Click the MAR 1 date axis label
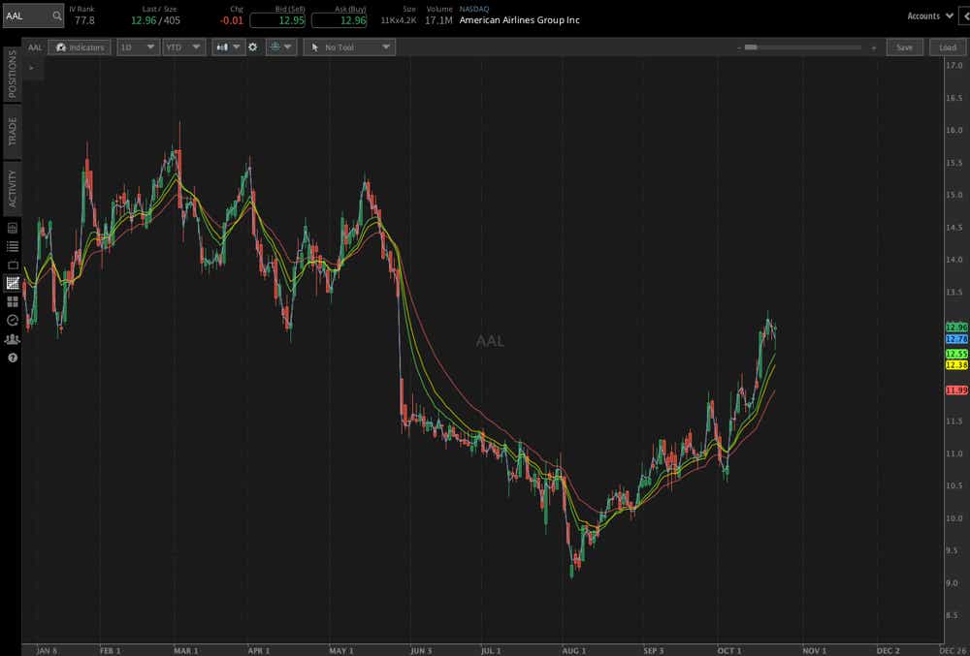The width and height of the screenshot is (970, 656). (x=186, y=650)
